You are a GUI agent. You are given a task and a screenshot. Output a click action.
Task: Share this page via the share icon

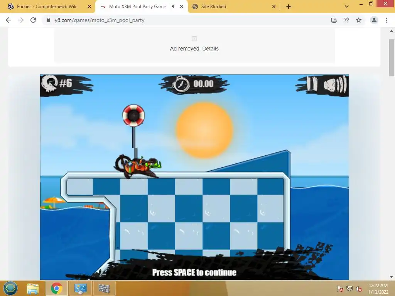pos(346,20)
